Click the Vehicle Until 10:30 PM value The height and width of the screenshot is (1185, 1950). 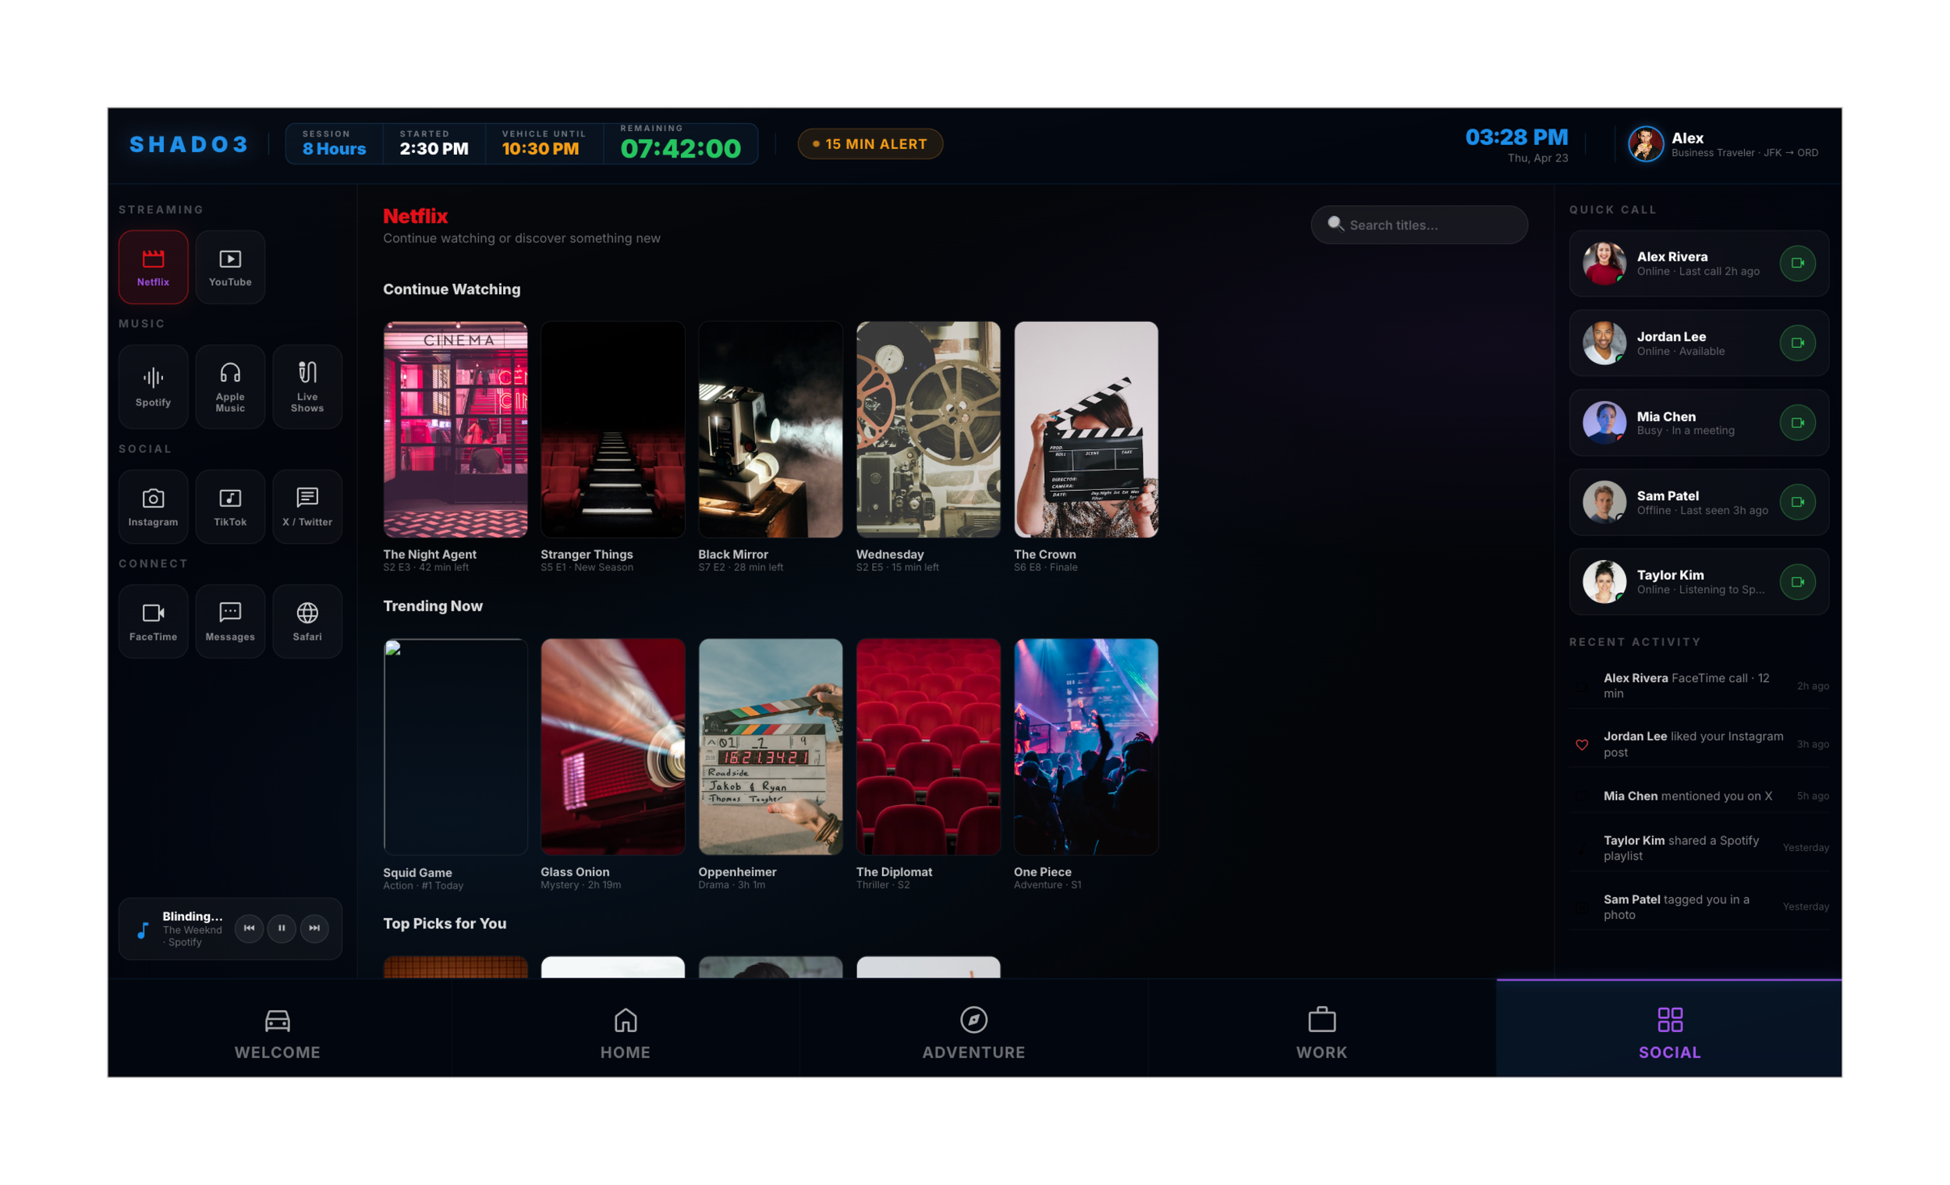541,149
